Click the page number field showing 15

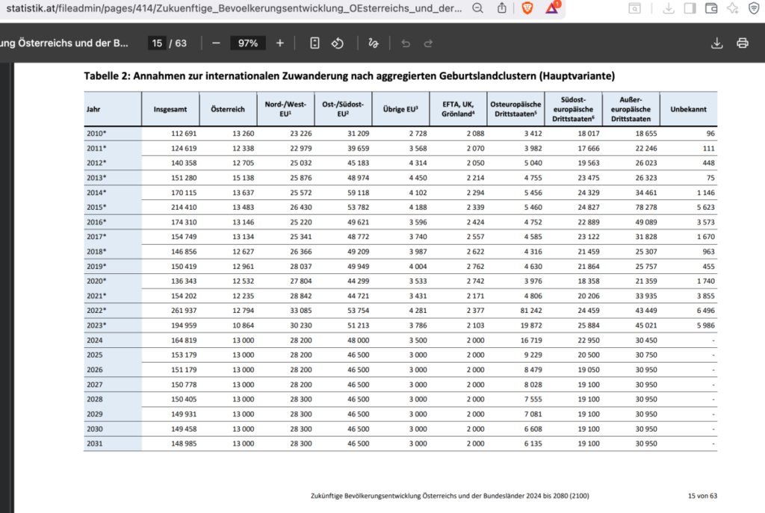(x=157, y=43)
